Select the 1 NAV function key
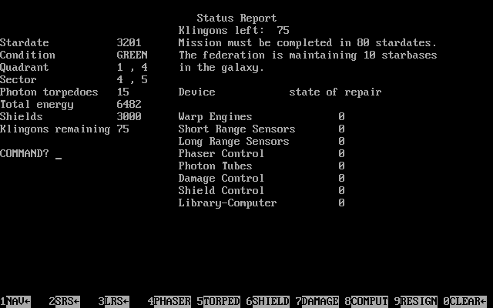The image size is (493, 308). pos(15,301)
